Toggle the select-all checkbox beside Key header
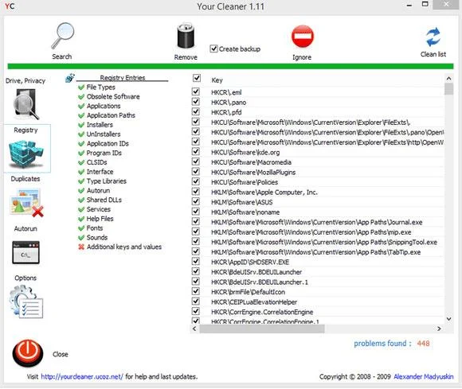This screenshot has width=462, height=389. coord(197,78)
